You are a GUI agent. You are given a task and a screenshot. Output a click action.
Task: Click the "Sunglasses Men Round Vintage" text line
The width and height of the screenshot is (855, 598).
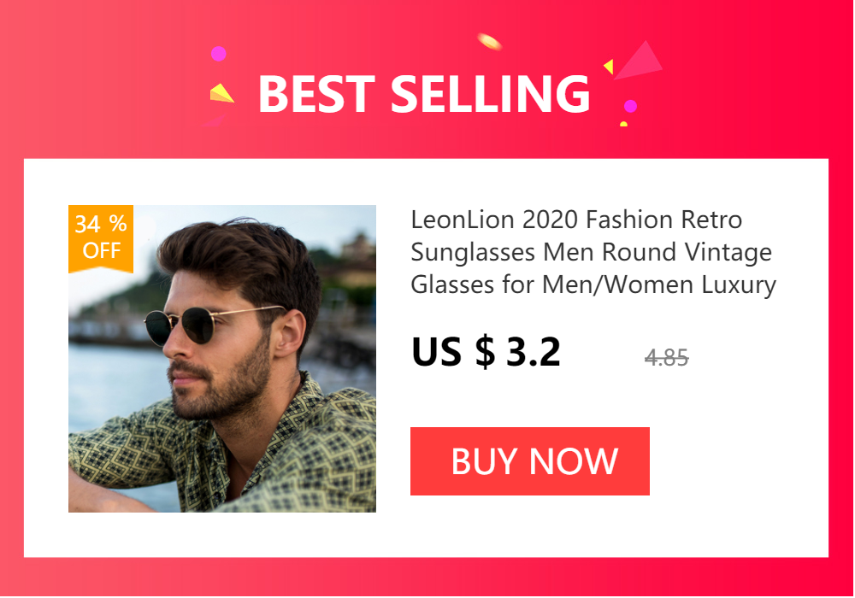pyautogui.click(x=591, y=253)
